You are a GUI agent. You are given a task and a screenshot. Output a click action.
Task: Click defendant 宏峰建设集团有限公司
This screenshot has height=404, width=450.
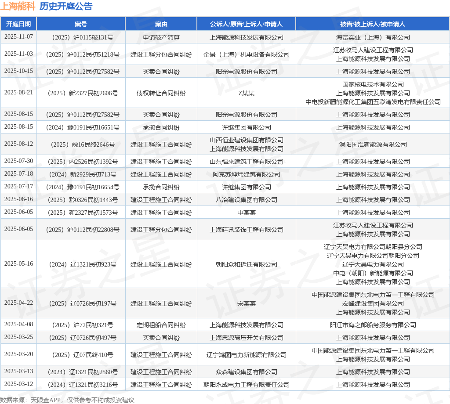373,303
